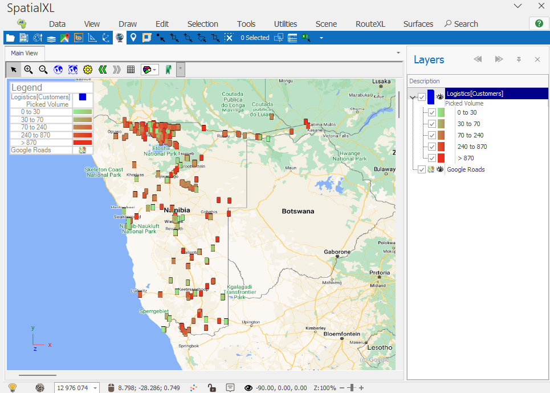Open the color theme dropdown in map toolbar
Image resolution: width=550 pixels, height=393 pixels.
coord(150,70)
